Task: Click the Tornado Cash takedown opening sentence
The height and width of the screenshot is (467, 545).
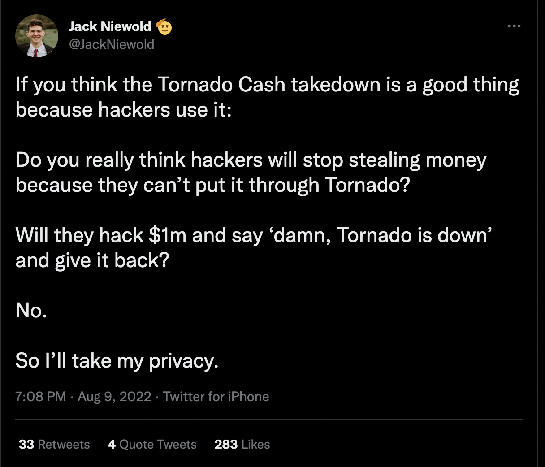Action: pos(267,97)
